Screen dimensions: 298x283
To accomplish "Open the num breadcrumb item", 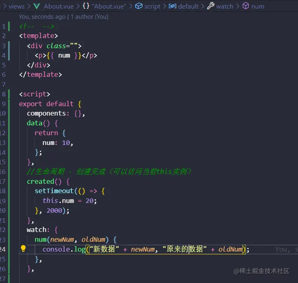I will [258, 7].
